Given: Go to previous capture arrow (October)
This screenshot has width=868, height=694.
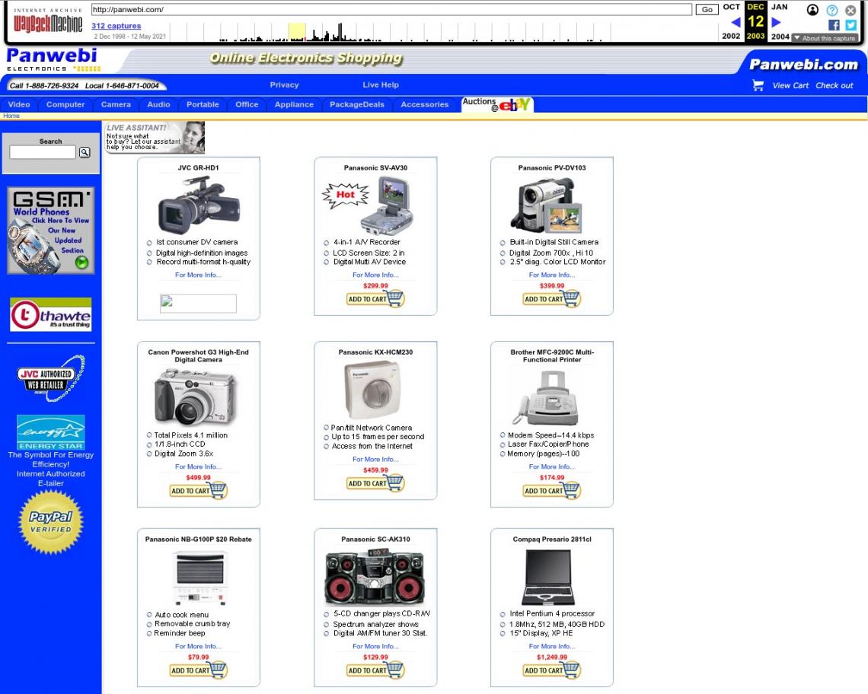Looking at the screenshot, I should [x=736, y=22].
